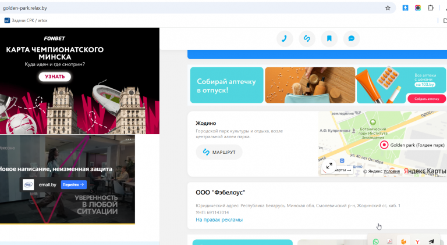Save the place with bookmark round icon
The image size is (447, 245).
coord(329,39)
